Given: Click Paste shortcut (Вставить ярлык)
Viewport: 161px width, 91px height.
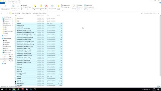Looking at the screenshot, I should point(25,9).
